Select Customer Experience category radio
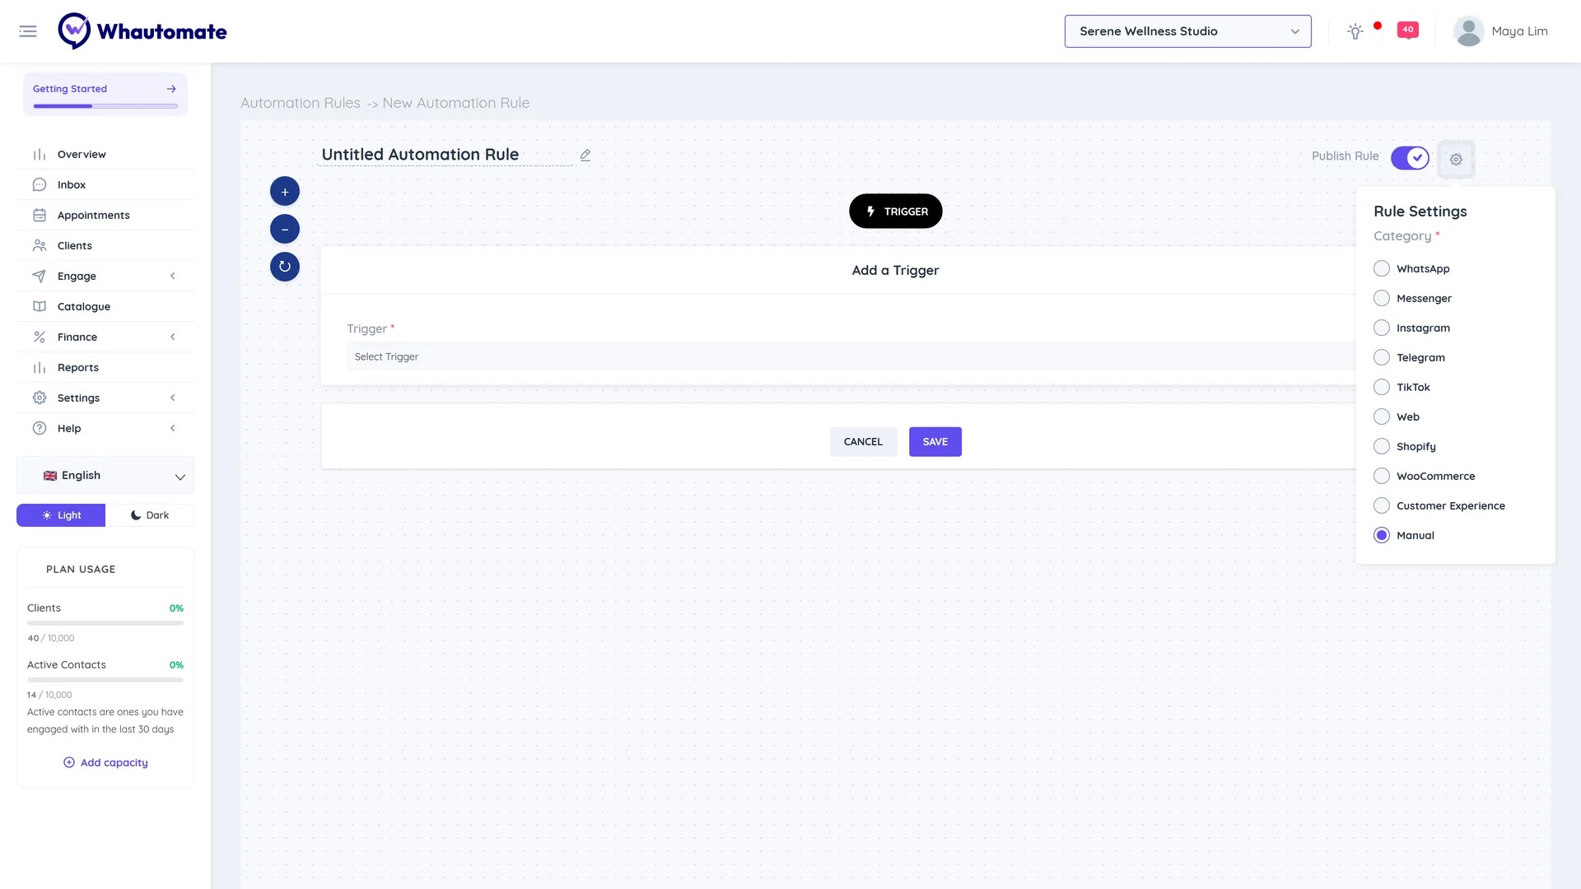 point(1382,506)
